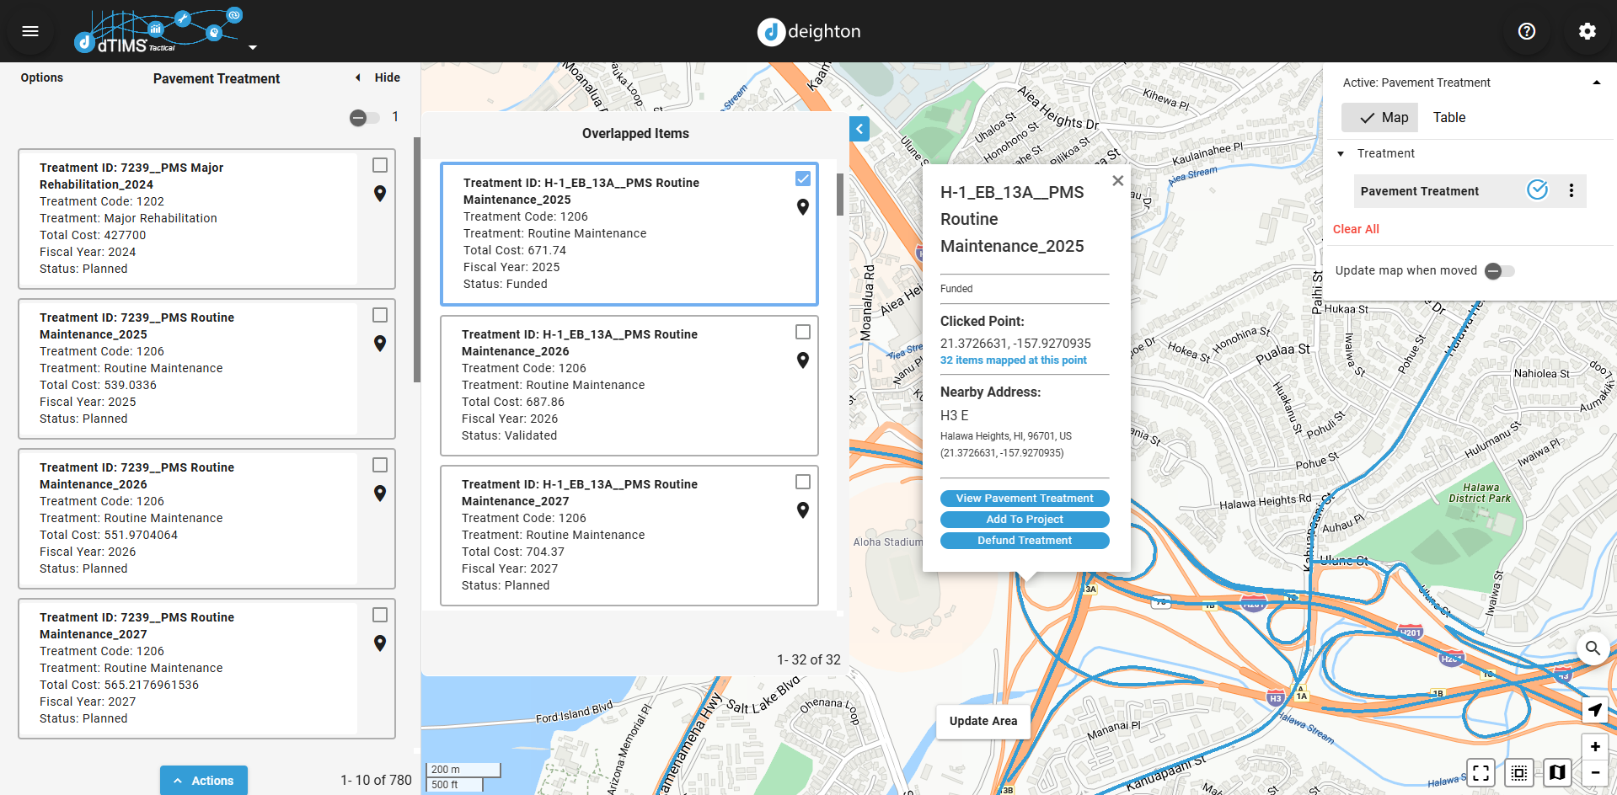Uncheck Routine Maintenance_2025 in Overlapped Items

(x=801, y=179)
